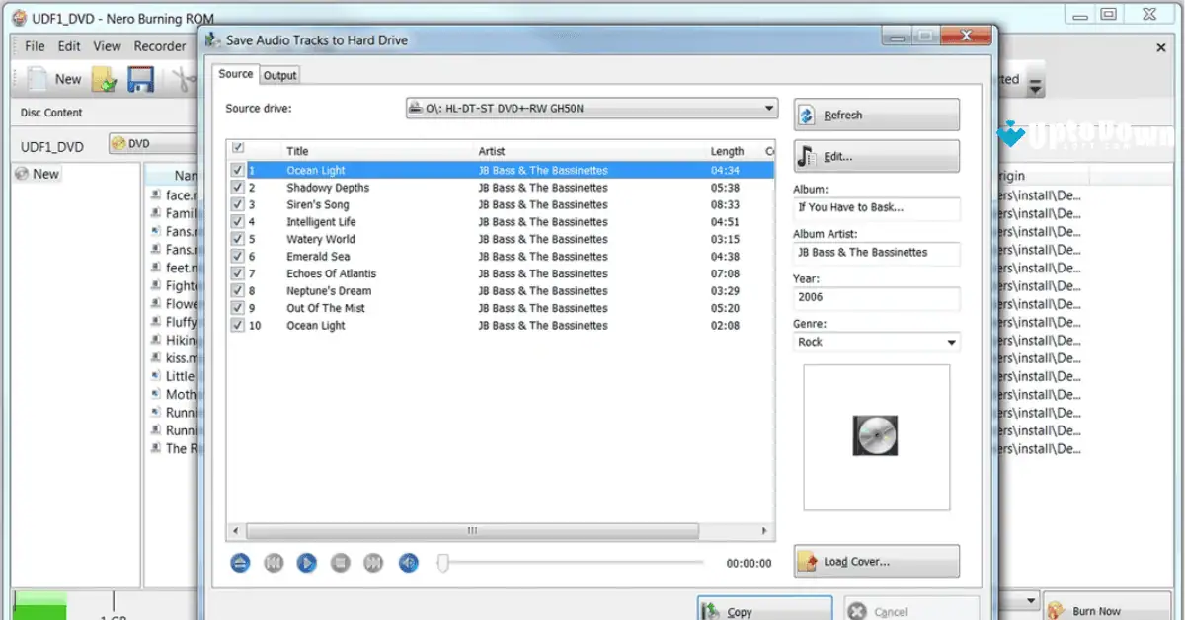This screenshot has height=620, width=1185.
Task: Skip to the next track with the forward icon
Action: point(373,563)
